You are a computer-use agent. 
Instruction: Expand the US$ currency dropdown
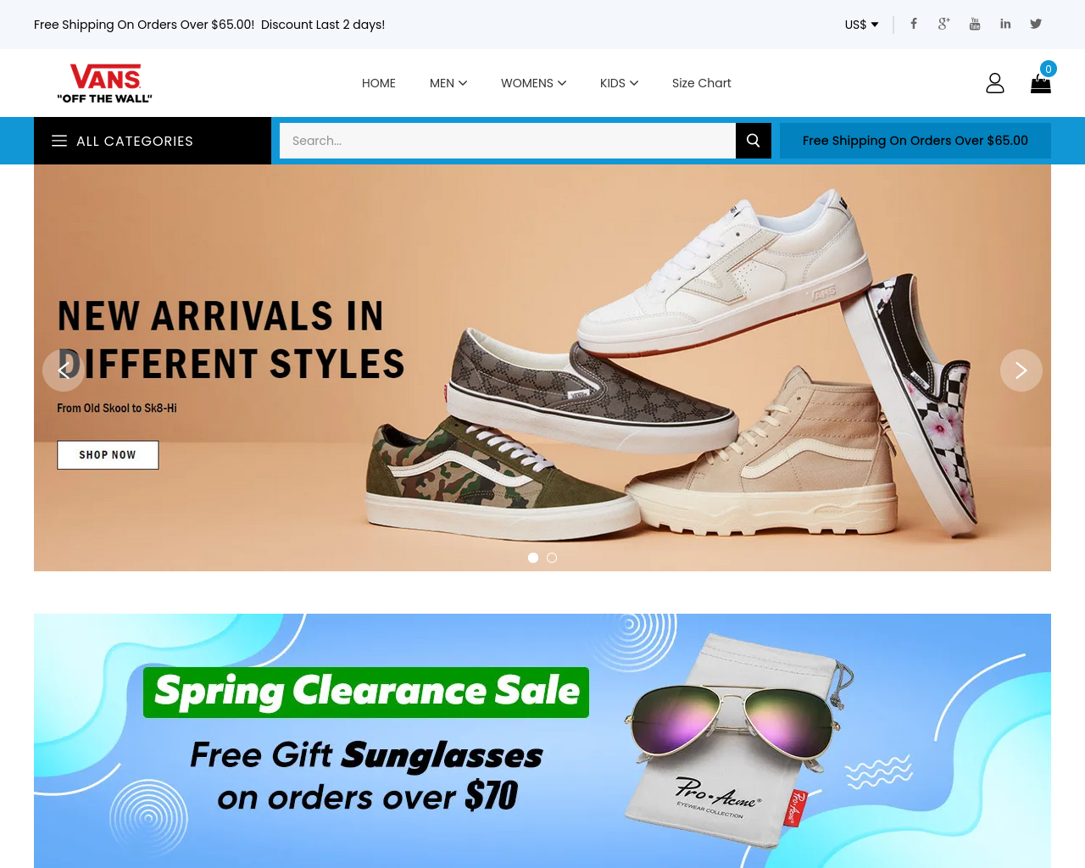pos(861,25)
